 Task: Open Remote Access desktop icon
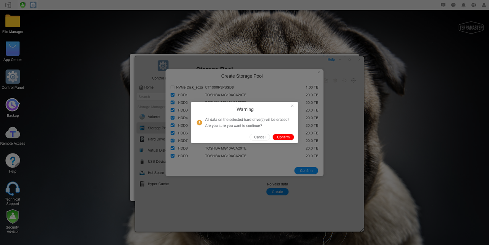click(x=13, y=135)
